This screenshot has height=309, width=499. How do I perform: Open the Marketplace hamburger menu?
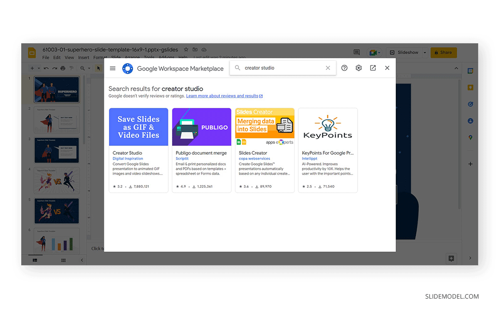[113, 68]
